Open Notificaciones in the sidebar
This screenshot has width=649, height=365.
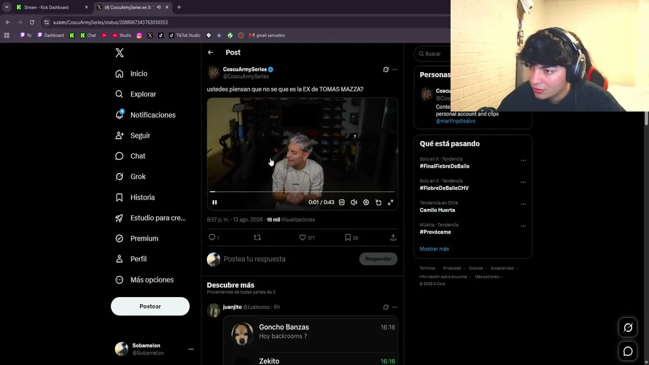145,115
